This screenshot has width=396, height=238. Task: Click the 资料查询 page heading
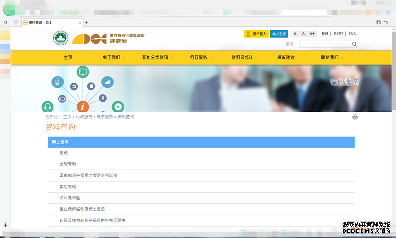tap(60, 127)
